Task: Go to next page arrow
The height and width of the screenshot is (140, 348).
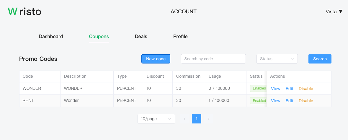Action: click(208, 119)
